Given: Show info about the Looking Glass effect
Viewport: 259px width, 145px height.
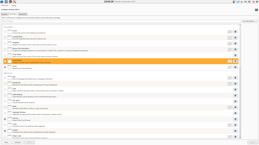Looking at the screenshot, I should tap(236, 37).
